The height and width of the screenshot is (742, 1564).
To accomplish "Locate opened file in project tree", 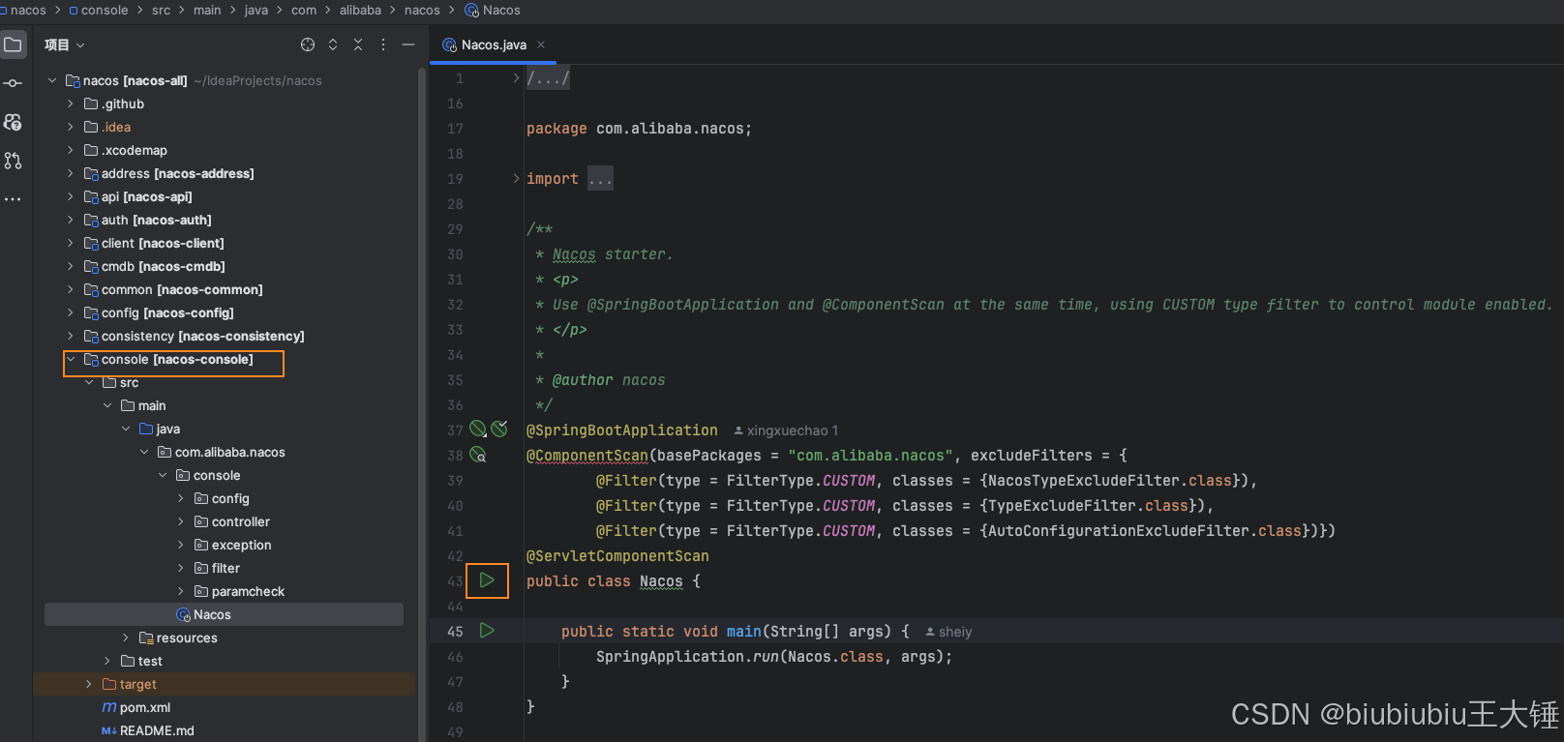I will click(308, 45).
